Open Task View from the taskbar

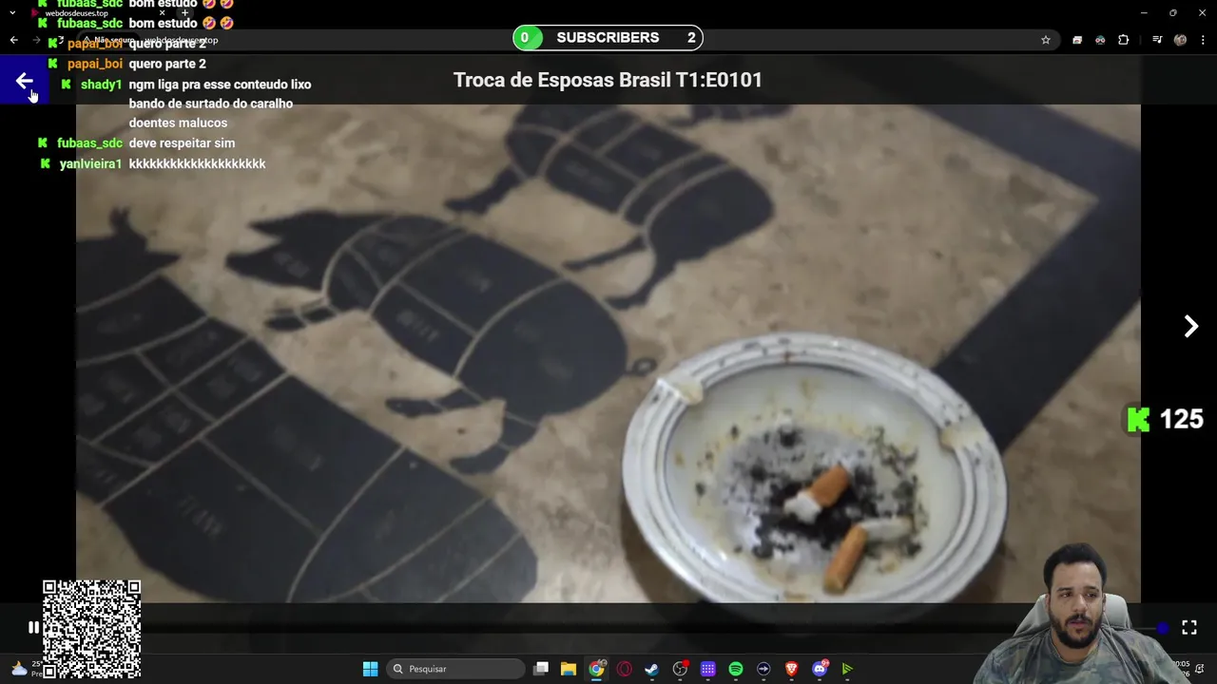541,669
